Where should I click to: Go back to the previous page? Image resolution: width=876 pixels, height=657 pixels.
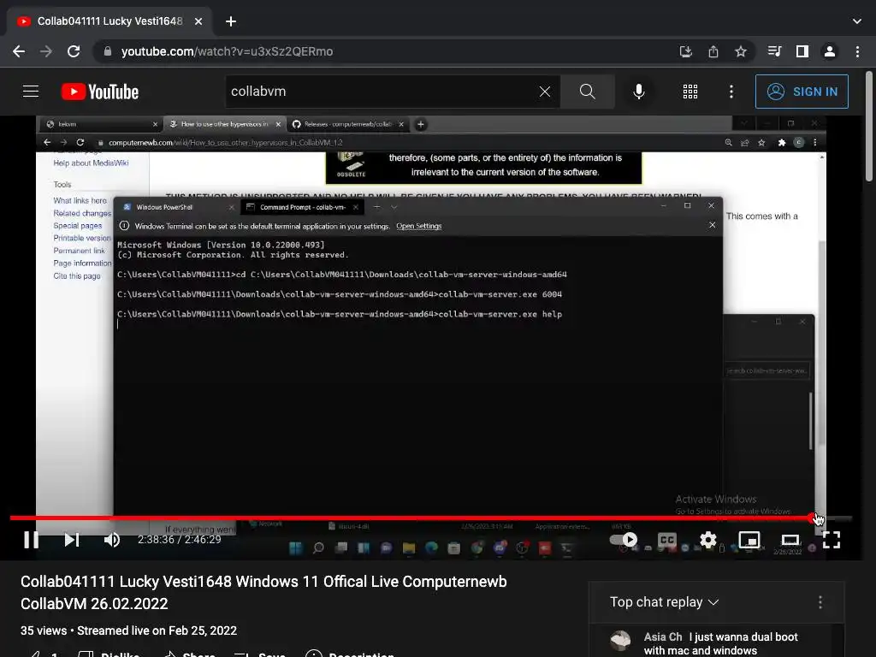19,51
